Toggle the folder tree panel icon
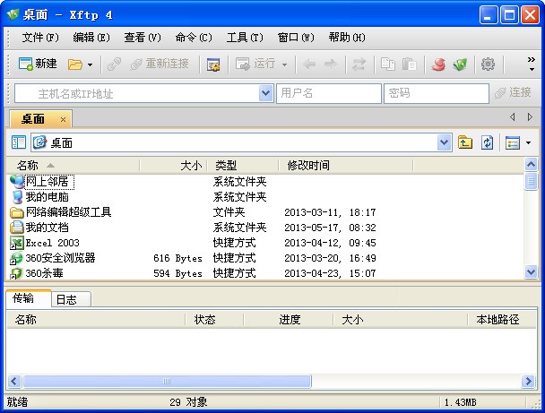 (x=19, y=142)
